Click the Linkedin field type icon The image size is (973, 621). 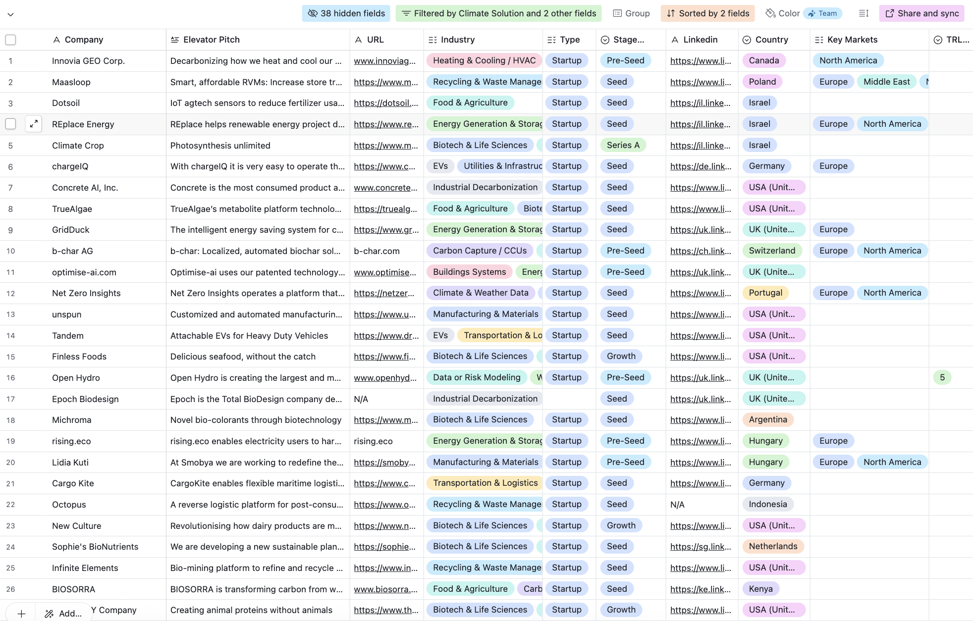click(x=675, y=40)
